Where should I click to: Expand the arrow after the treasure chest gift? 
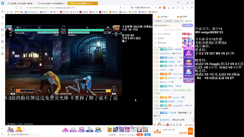coord(104,129)
